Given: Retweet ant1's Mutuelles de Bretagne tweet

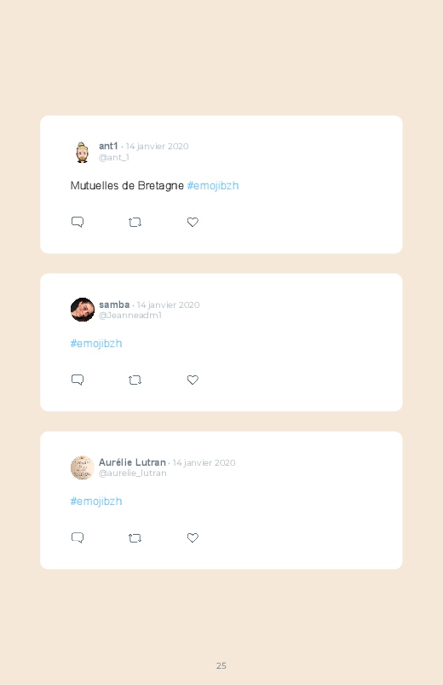Looking at the screenshot, I should click(x=135, y=223).
